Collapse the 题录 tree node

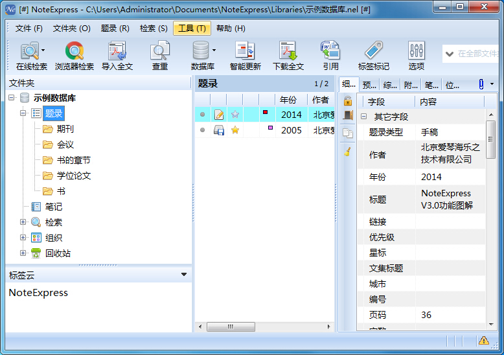(x=23, y=113)
